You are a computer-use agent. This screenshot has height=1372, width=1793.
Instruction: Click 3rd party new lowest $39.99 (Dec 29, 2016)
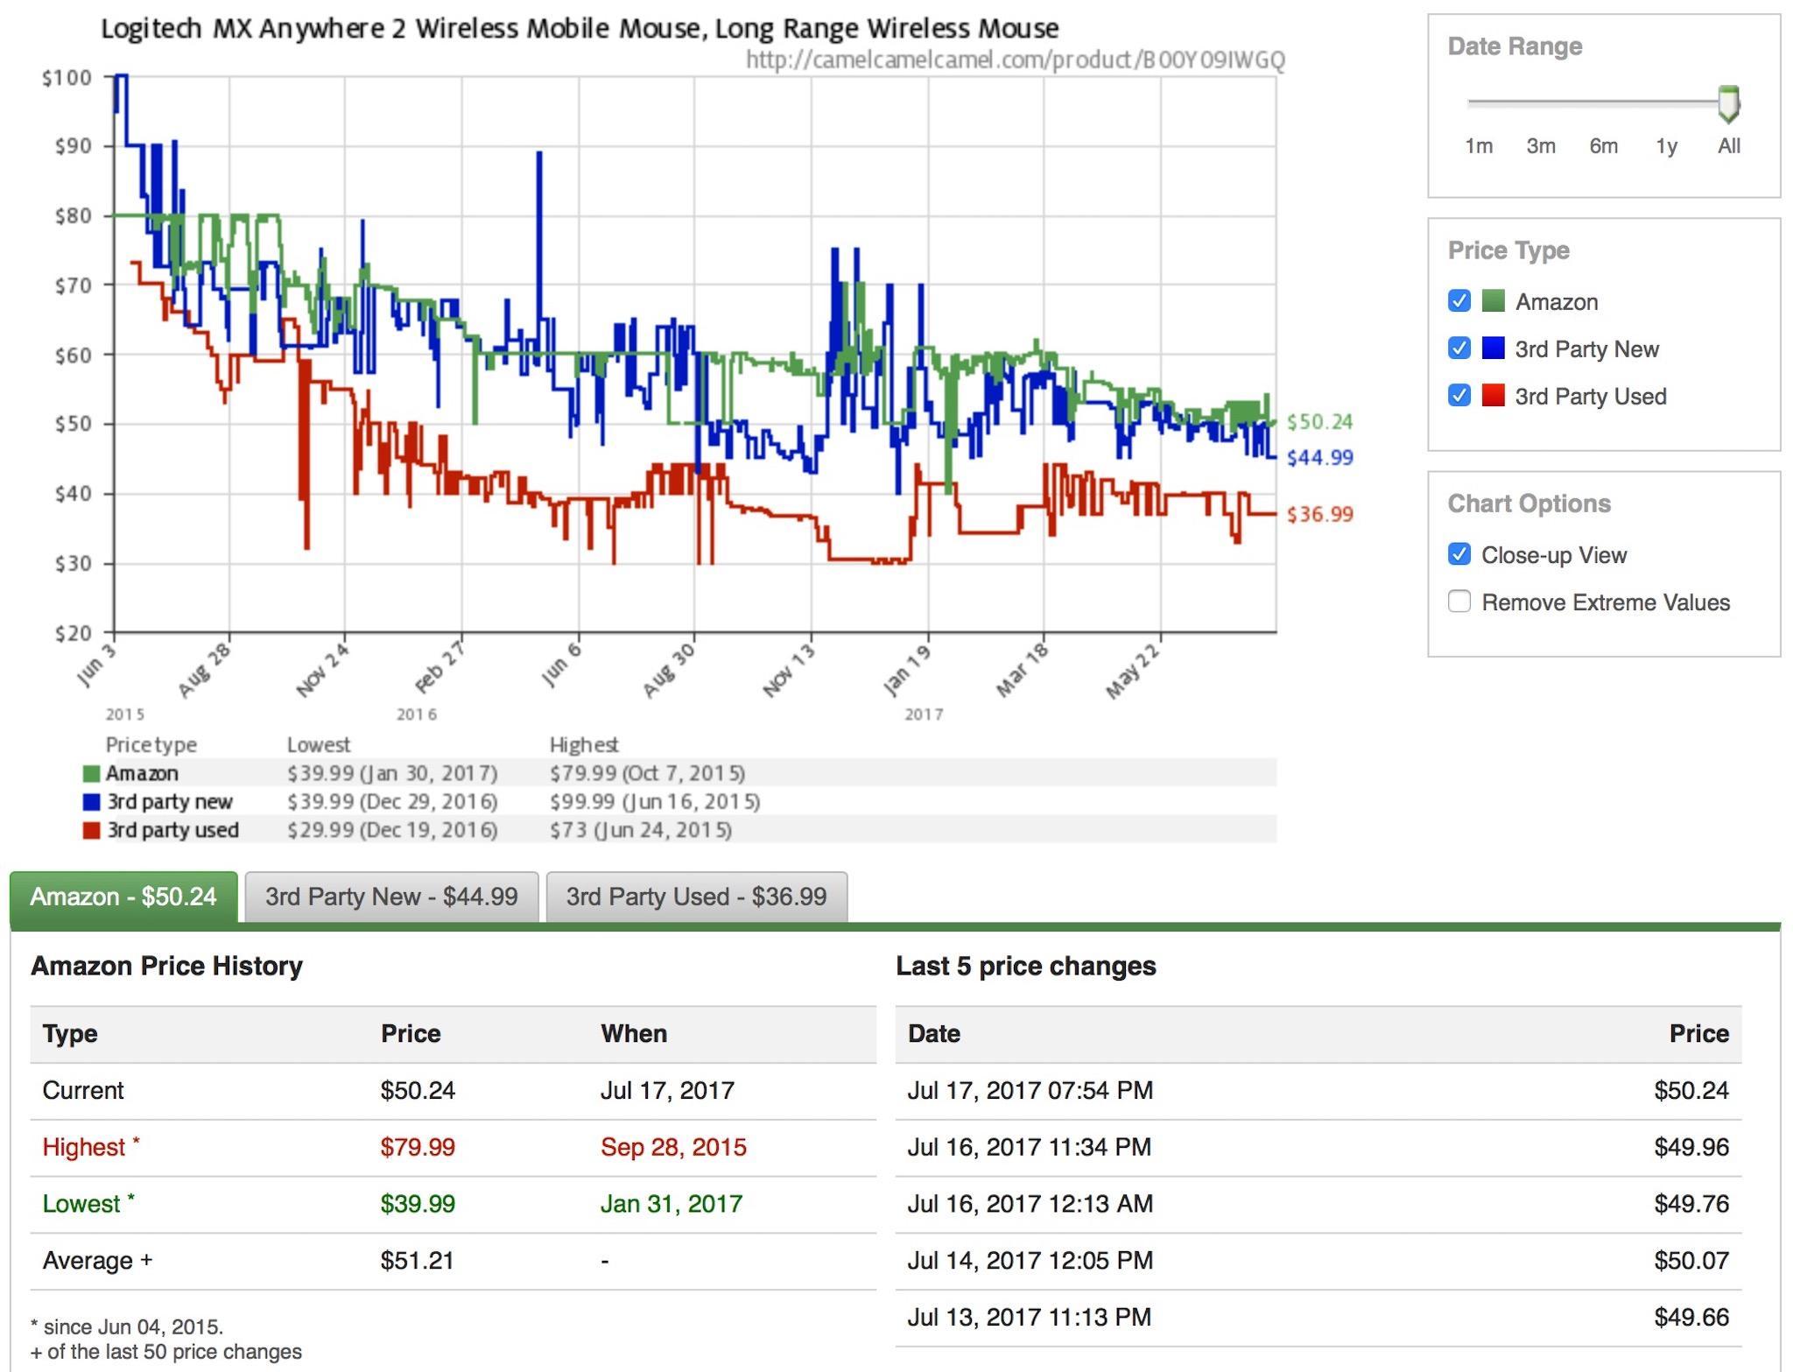[x=392, y=802]
